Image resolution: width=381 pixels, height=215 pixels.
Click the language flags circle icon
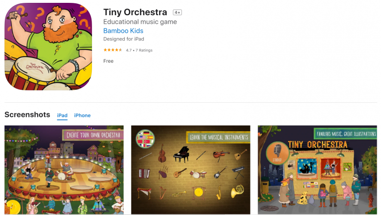(145, 139)
